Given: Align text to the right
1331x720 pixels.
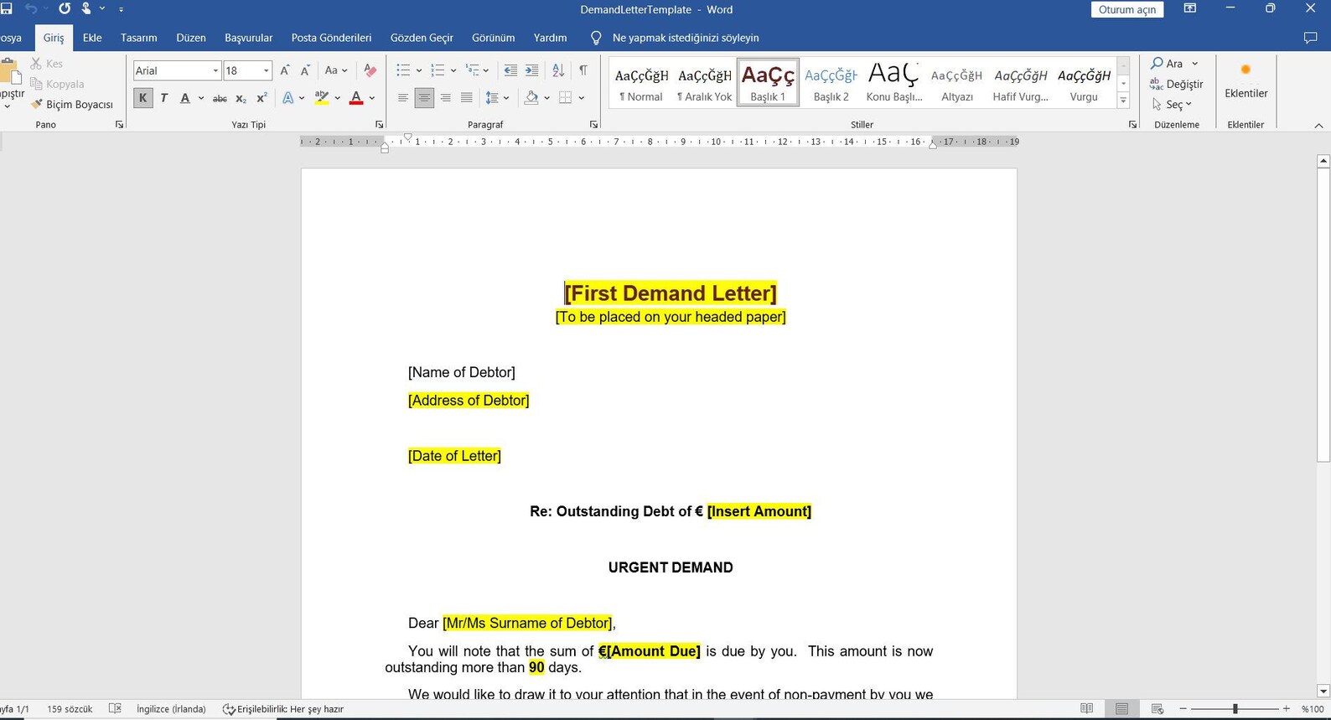Looking at the screenshot, I should 445,98.
